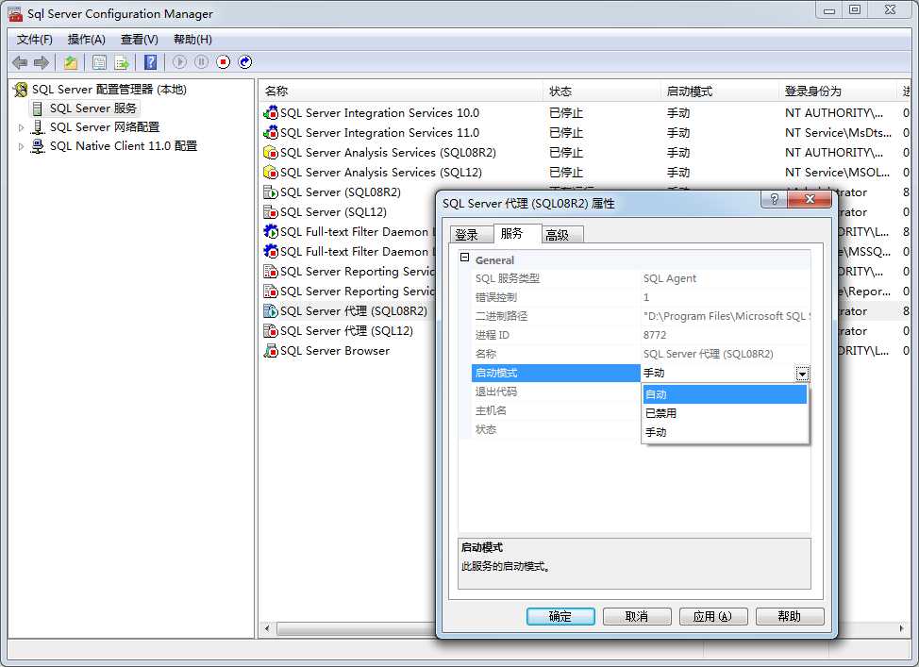Click the 启动模式 column header
919x667 pixels.
click(720, 92)
